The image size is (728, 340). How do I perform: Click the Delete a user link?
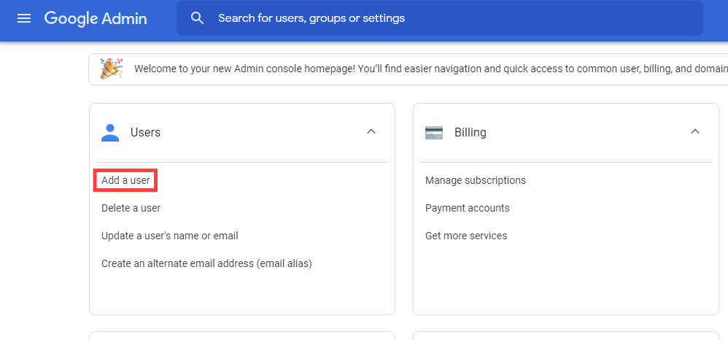tap(131, 208)
